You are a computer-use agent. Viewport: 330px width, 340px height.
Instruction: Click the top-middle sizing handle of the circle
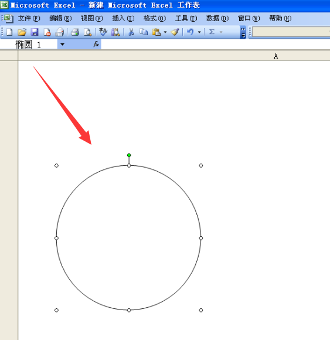click(129, 166)
